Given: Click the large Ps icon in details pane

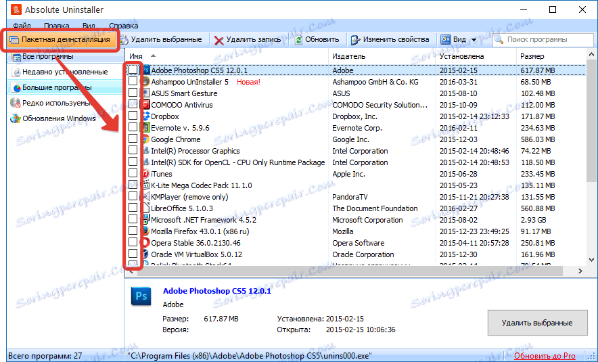Looking at the screenshot, I should pos(141,296).
